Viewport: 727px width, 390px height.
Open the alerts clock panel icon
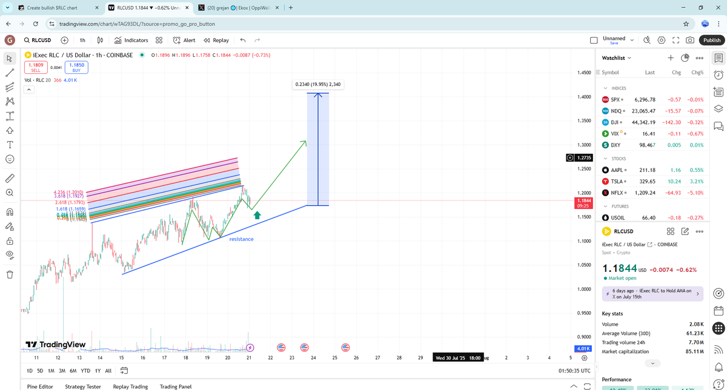click(719, 75)
